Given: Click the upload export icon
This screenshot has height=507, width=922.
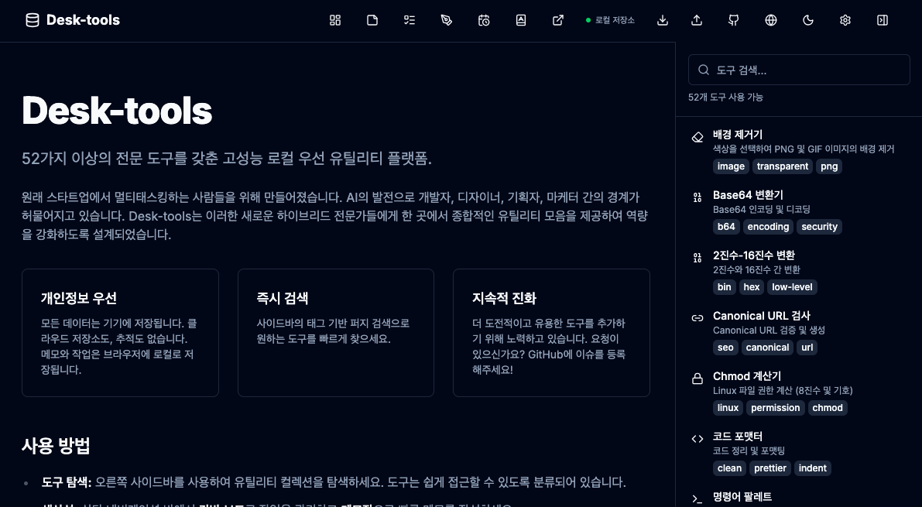Looking at the screenshot, I should [x=697, y=20].
